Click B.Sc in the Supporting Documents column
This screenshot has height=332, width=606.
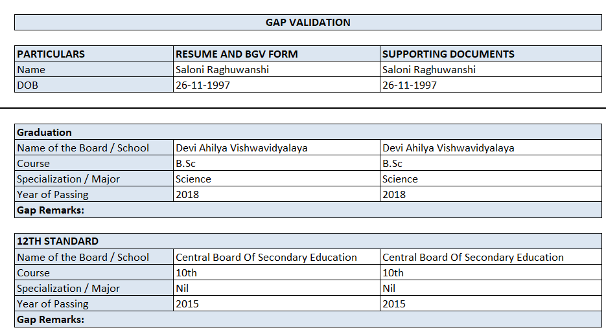coord(392,164)
